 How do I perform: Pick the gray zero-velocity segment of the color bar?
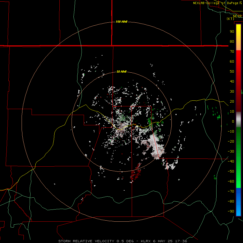238,120
